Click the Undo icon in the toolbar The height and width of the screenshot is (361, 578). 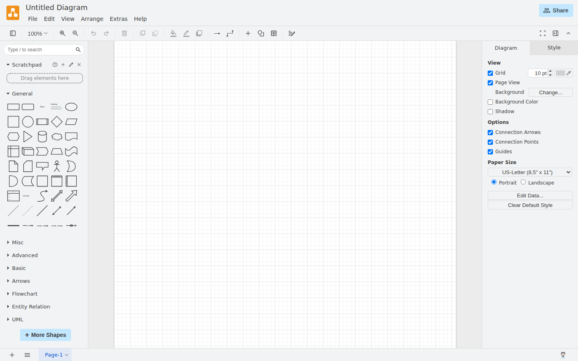point(94,33)
